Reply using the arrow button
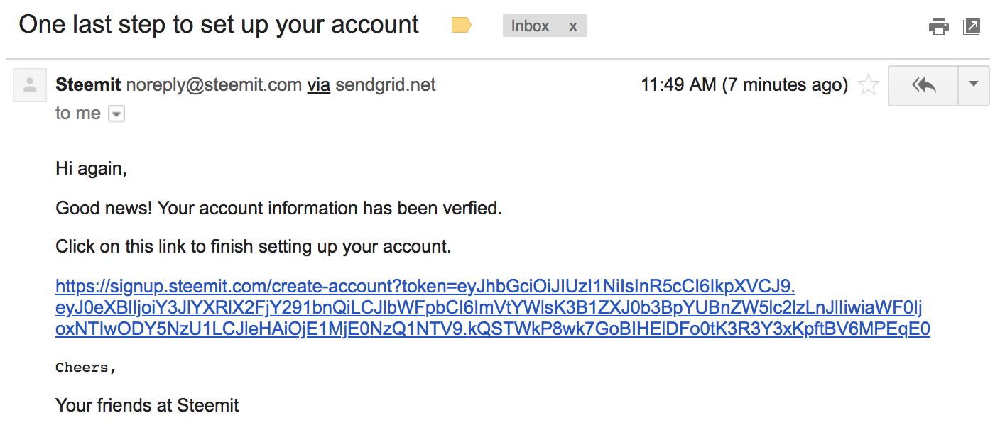The height and width of the screenshot is (430, 1000). (x=923, y=86)
